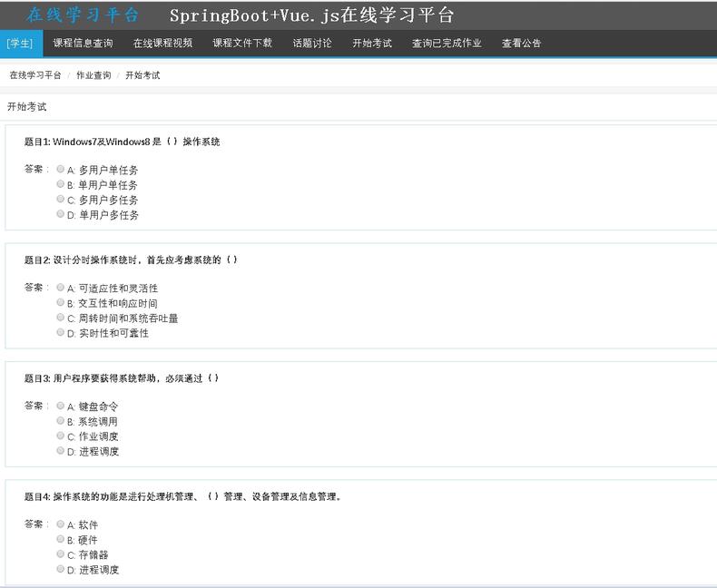Pick radio D 进程调度 for question 3

point(61,450)
